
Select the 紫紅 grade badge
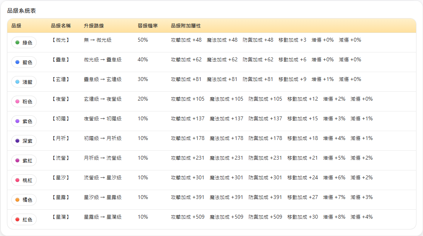(x=24, y=160)
